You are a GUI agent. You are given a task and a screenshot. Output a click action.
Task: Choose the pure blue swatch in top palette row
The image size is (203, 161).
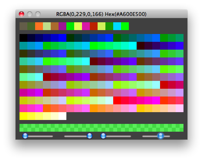point(62,38)
